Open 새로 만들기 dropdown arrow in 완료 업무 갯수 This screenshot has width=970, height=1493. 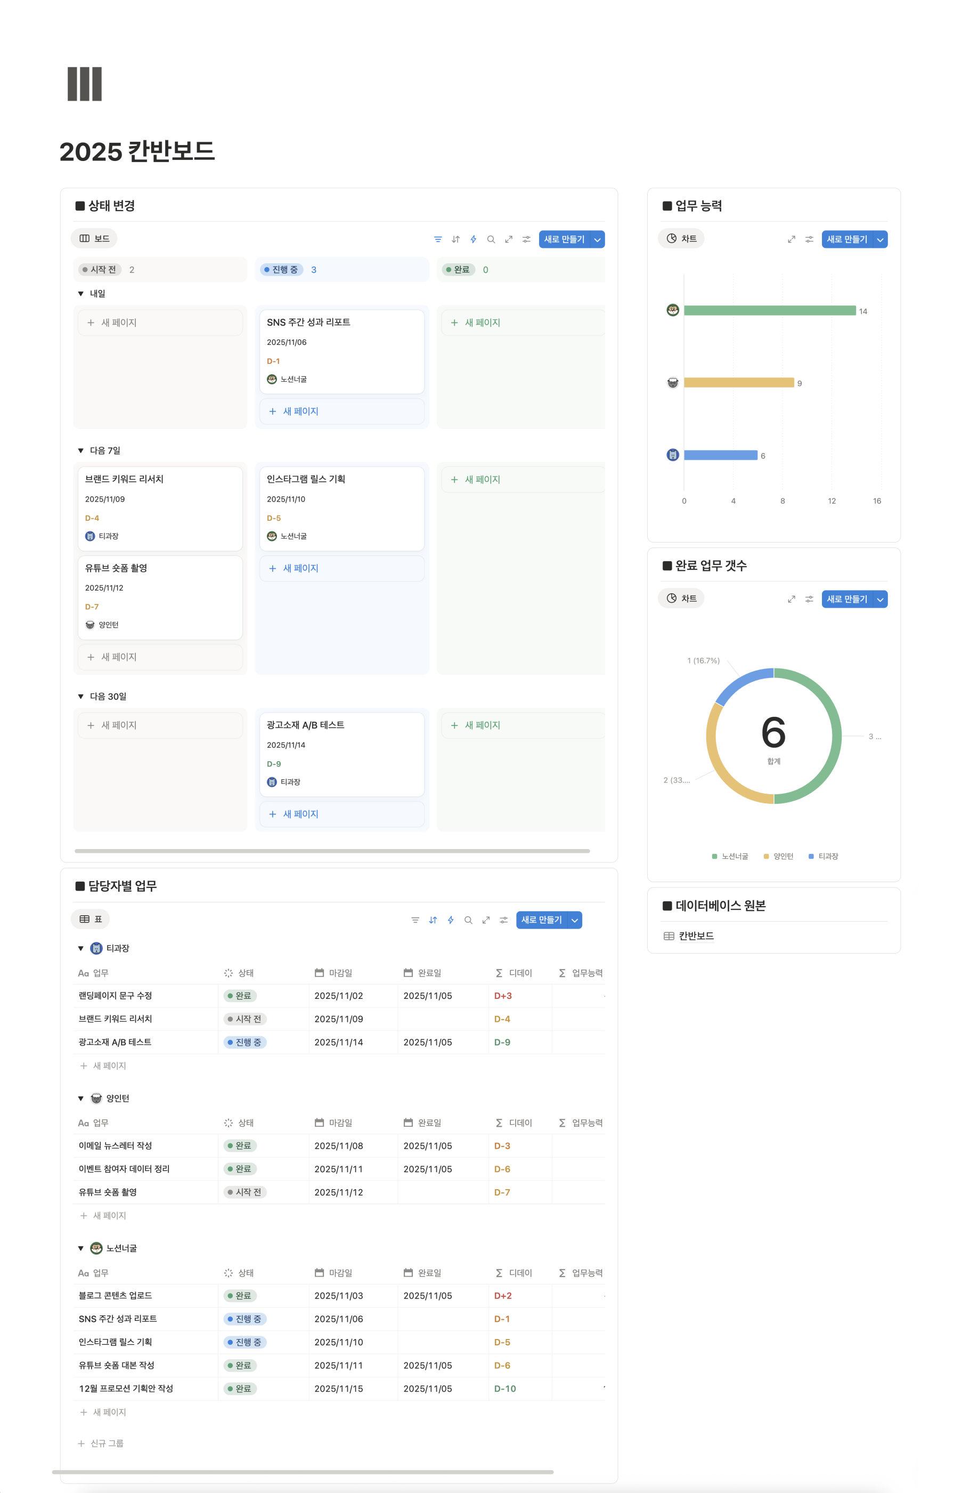879,599
